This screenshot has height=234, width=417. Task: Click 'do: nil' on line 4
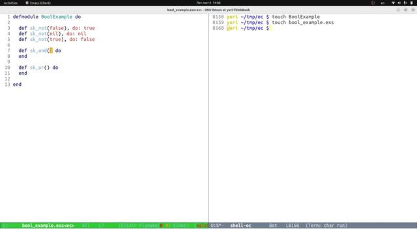click(76, 34)
